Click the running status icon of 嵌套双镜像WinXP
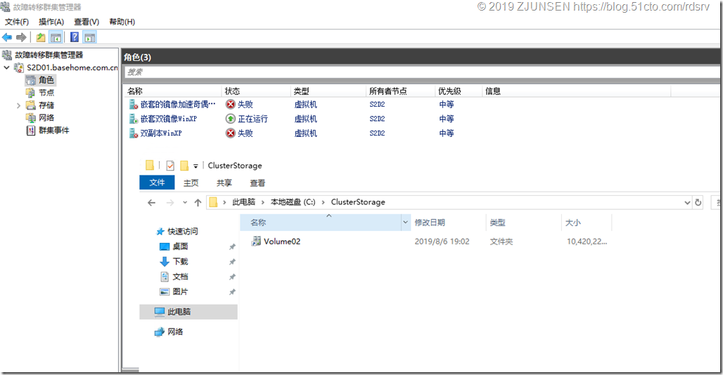Viewport: 723px width, 375px height. point(231,119)
